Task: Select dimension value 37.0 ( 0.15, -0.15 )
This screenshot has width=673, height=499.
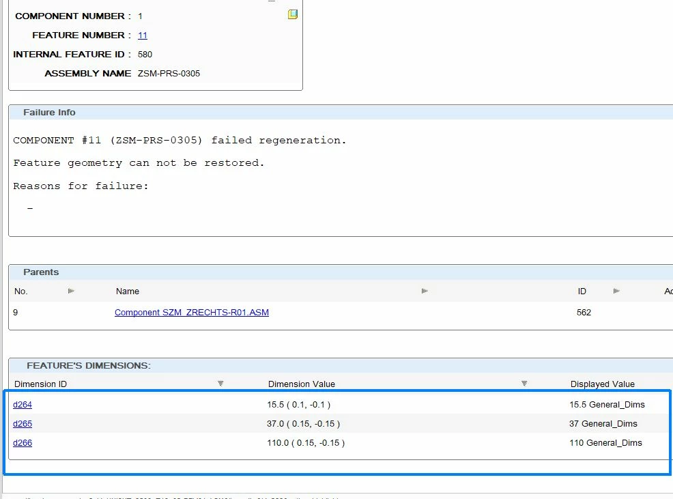Action: 304,424
